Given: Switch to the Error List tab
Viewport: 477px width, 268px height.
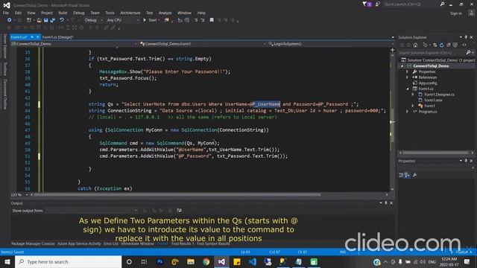Looking at the screenshot, I should point(111,243).
